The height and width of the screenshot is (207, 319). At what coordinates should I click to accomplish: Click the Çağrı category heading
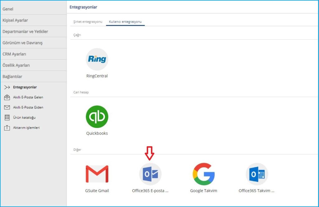77,35
